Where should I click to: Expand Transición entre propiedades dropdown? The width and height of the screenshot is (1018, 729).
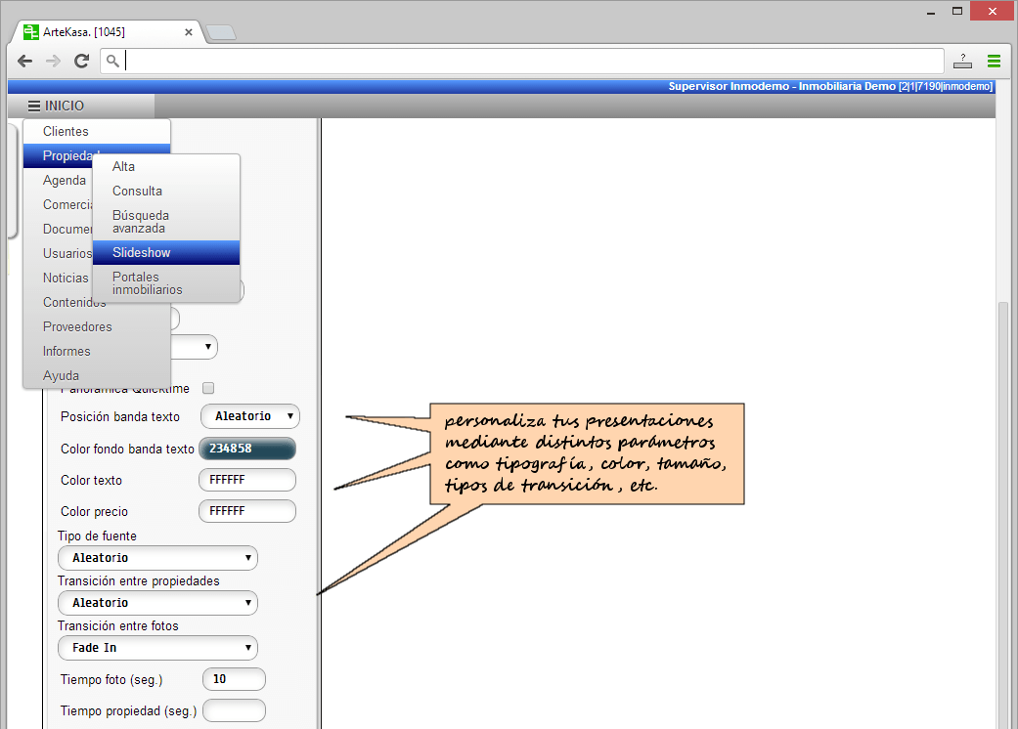(x=157, y=603)
